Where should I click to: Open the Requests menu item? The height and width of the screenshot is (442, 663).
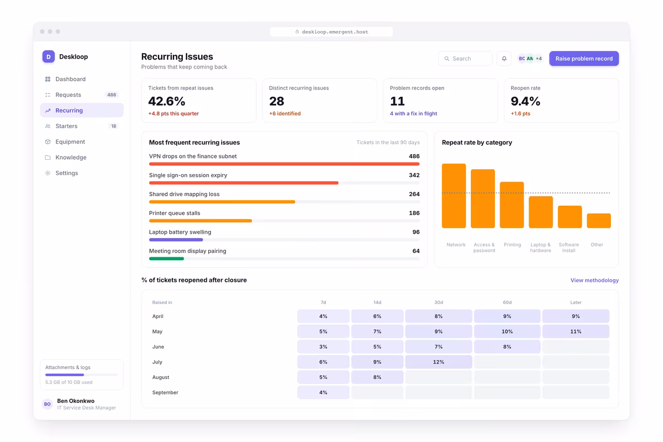coord(82,95)
